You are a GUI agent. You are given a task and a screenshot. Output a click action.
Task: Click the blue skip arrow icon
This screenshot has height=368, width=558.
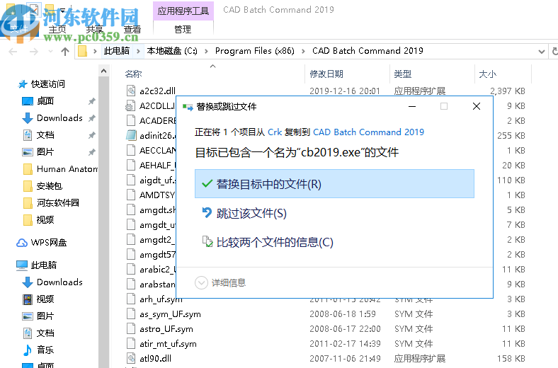tap(207, 212)
